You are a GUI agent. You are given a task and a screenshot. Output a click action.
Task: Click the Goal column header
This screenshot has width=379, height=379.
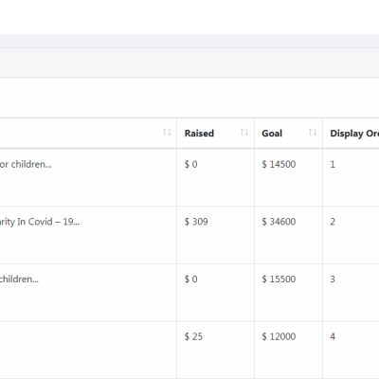[272, 134]
